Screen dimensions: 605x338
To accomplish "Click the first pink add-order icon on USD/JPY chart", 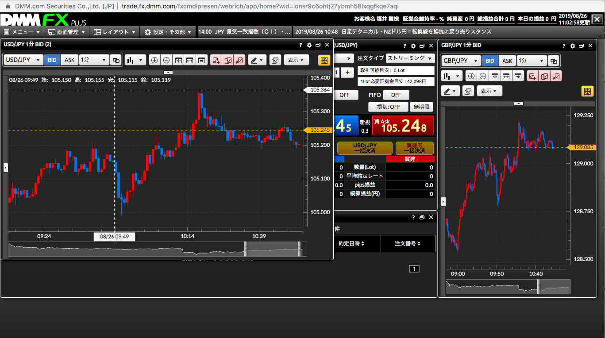I will [x=216, y=60].
